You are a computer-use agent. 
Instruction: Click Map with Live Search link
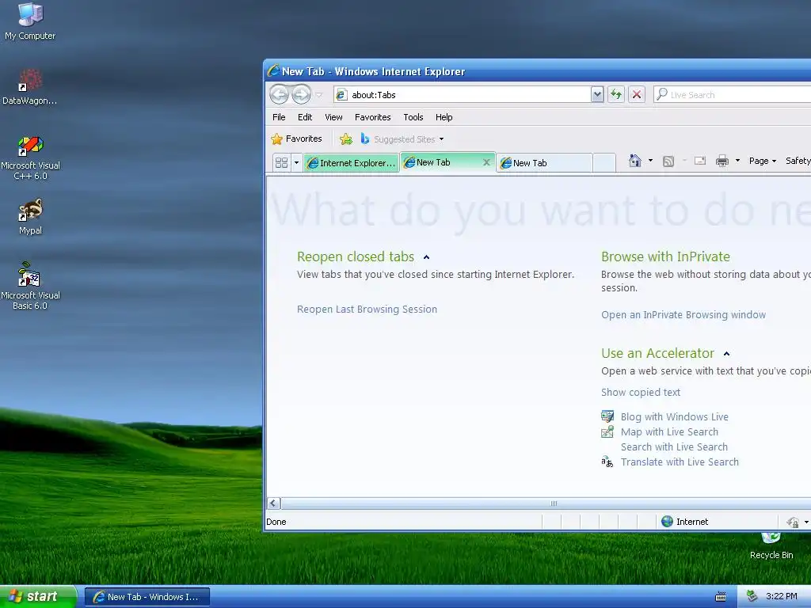[669, 431]
